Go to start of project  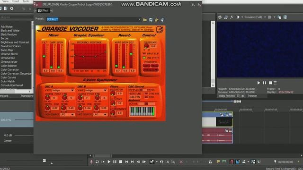pyautogui.click(x=126, y=161)
